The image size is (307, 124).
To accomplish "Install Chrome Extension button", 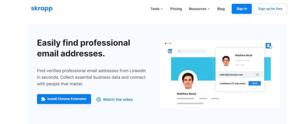I will click(x=64, y=99).
